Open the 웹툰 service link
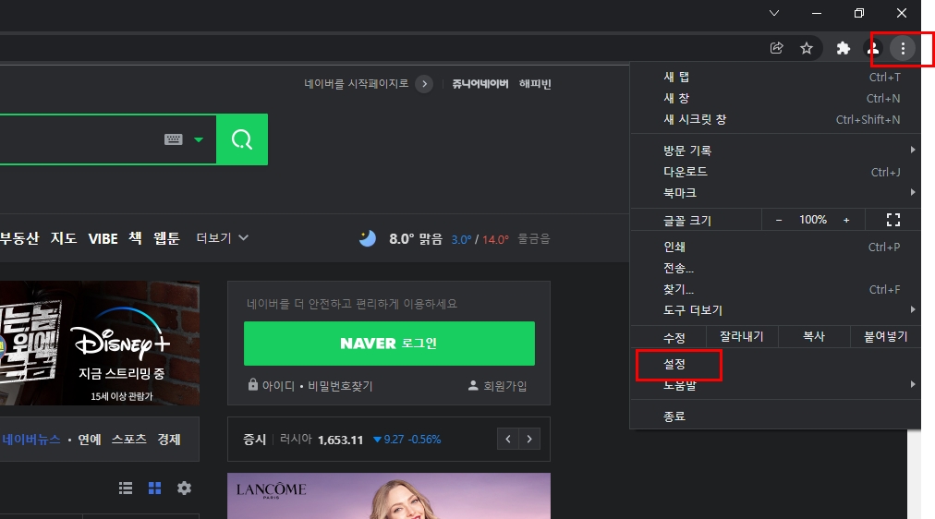This screenshot has height=519, width=935. [166, 238]
